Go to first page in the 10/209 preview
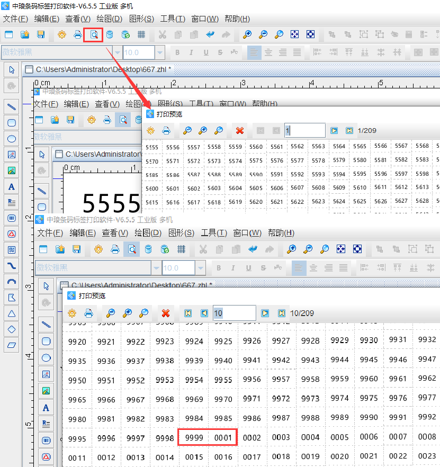440x467 pixels. pyautogui.click(x=188, y=313)
